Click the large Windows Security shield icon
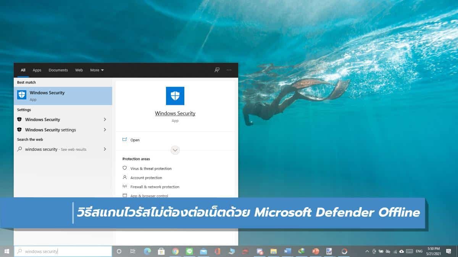The width and height of the screenshot is (458, 257). (175, 96)
